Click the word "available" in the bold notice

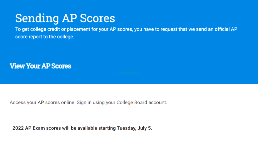tap(87, 128)
